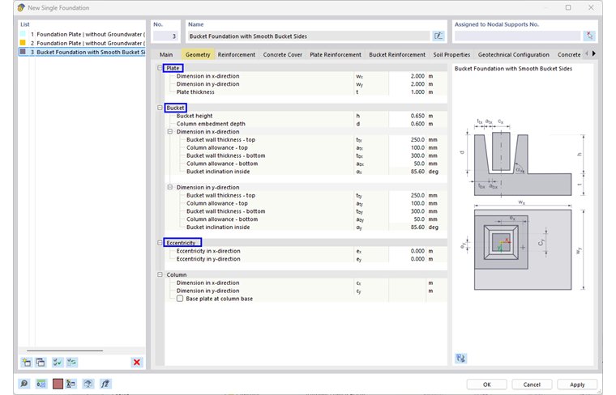The image size is (616, 395).
Task: Click the view settings monitor icon at bottom
Action: pyautogui.click(x=88, y=384)
